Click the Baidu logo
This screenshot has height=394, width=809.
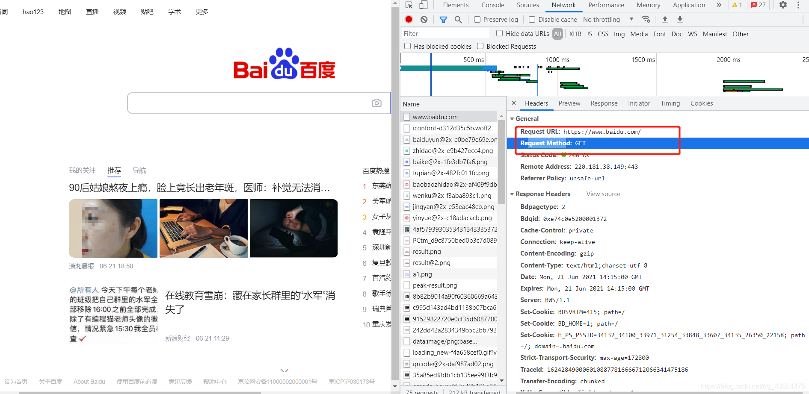coord(284,64)
